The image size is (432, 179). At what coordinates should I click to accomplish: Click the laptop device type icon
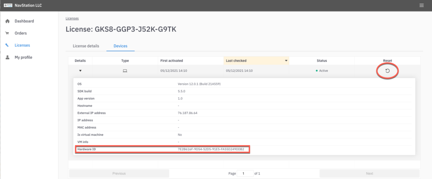point(125,71)
